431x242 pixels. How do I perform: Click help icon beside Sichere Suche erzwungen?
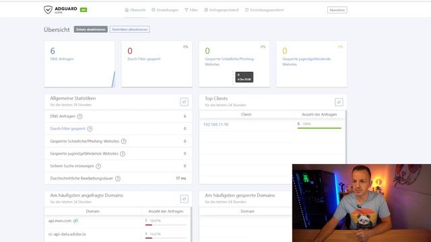[x=98, y=166]
